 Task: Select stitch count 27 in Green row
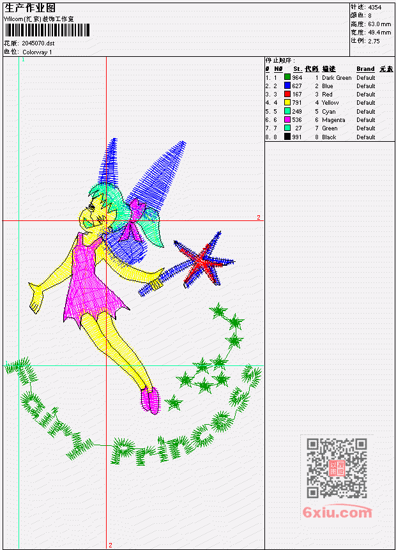click(298, 128)
